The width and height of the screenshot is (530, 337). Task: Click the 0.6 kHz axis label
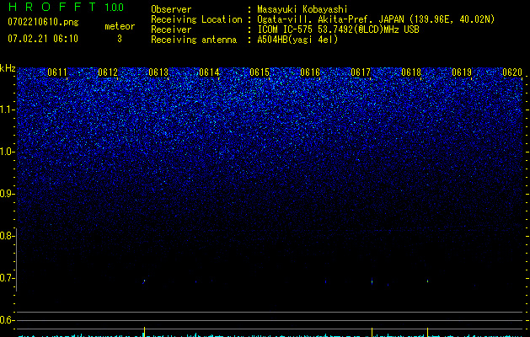click(8, 320)
